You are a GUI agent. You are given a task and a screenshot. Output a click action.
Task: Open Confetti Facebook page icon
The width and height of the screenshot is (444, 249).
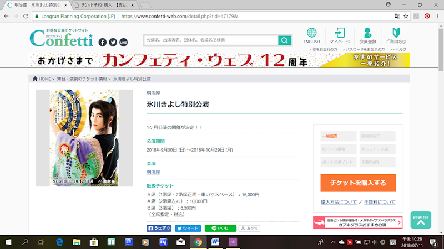click(x=103, y=43)
